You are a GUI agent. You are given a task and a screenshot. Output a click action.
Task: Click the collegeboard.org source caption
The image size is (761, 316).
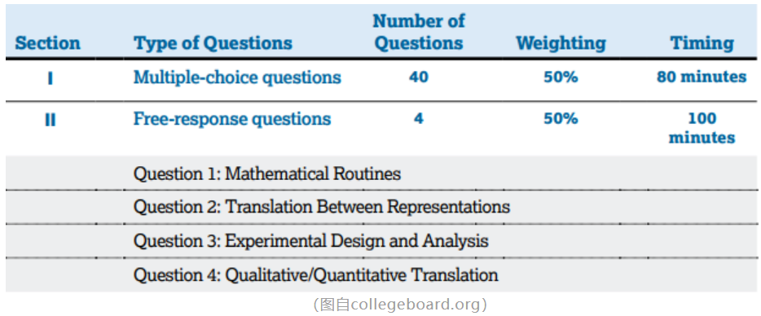[x=400, y=305]
